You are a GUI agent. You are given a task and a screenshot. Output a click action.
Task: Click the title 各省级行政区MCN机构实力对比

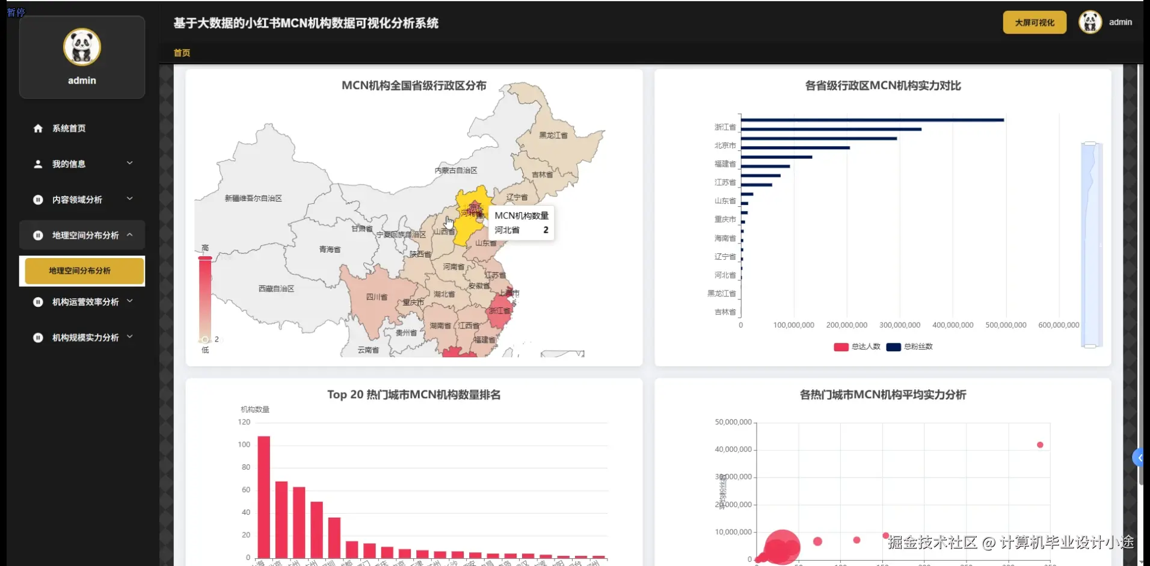pos(883,86)
